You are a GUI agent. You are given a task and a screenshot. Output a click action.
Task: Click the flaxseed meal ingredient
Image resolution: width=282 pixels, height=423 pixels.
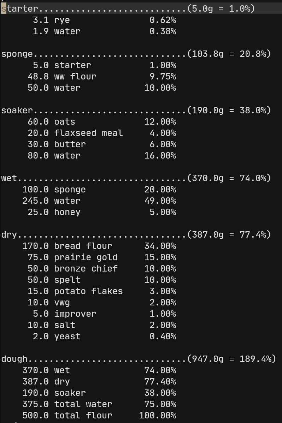88,133
